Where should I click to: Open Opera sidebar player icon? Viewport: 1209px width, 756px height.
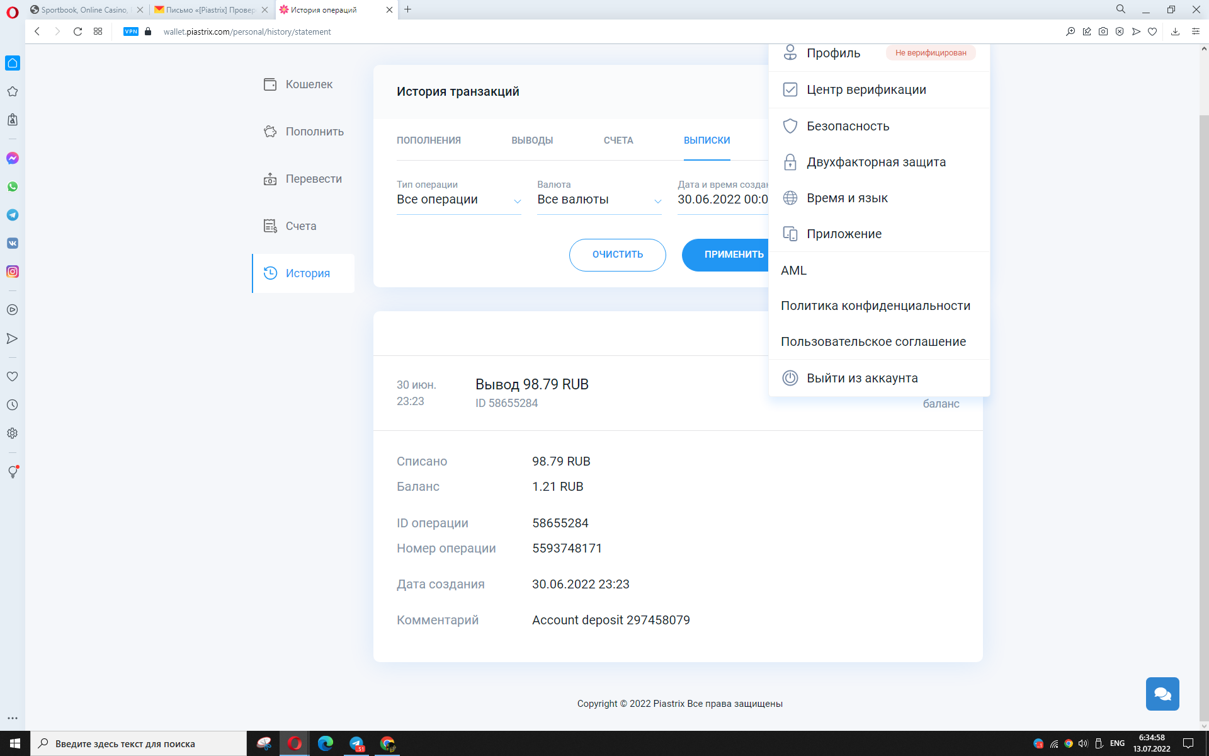click(13, 309)
